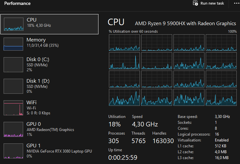Image resolution: width=240 pixels, height=164 pixels.
Task: Open the Disk 0 (C:) mini graph
Action: point(14,65)
